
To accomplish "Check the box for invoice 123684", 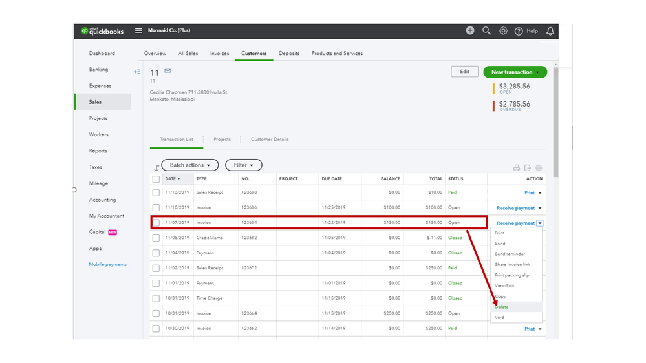I will 156,223.
